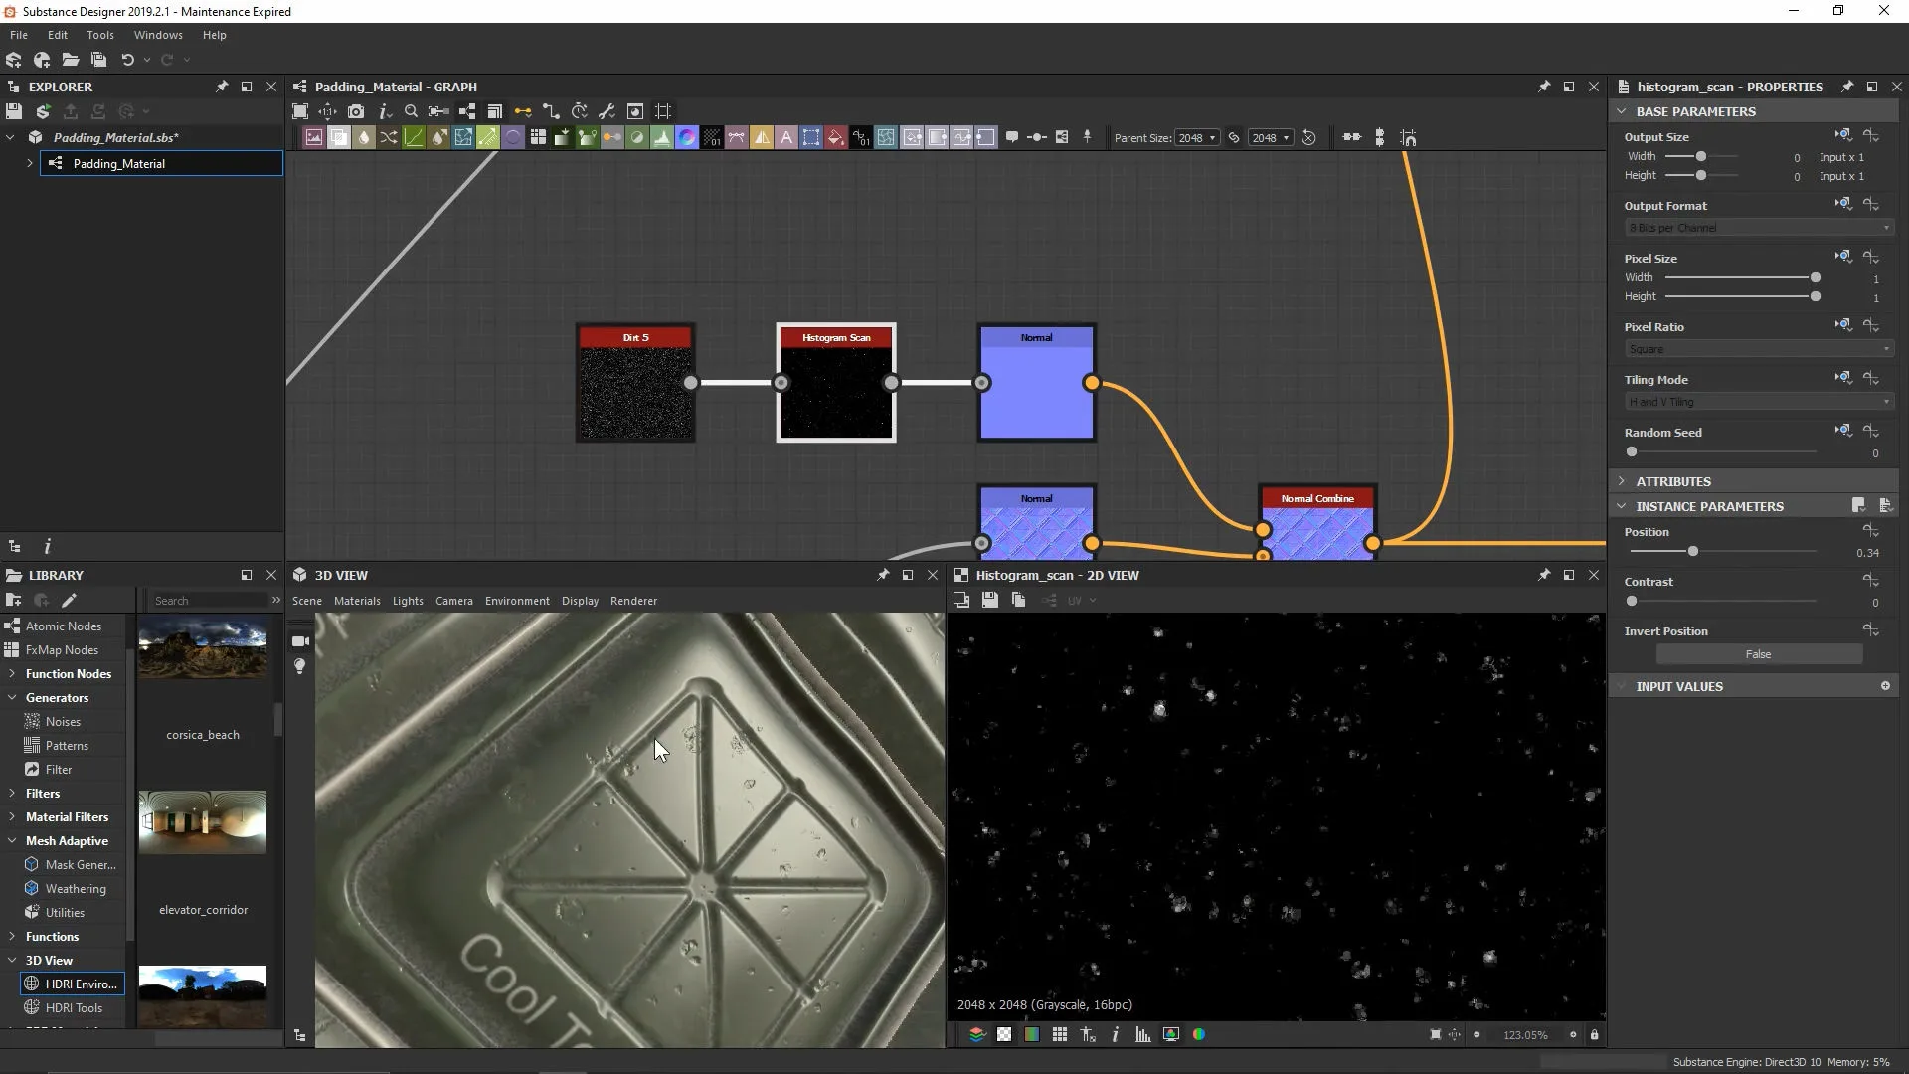
Task: Open the Tiling Mode dropdown
Action: coord(1759,402)
